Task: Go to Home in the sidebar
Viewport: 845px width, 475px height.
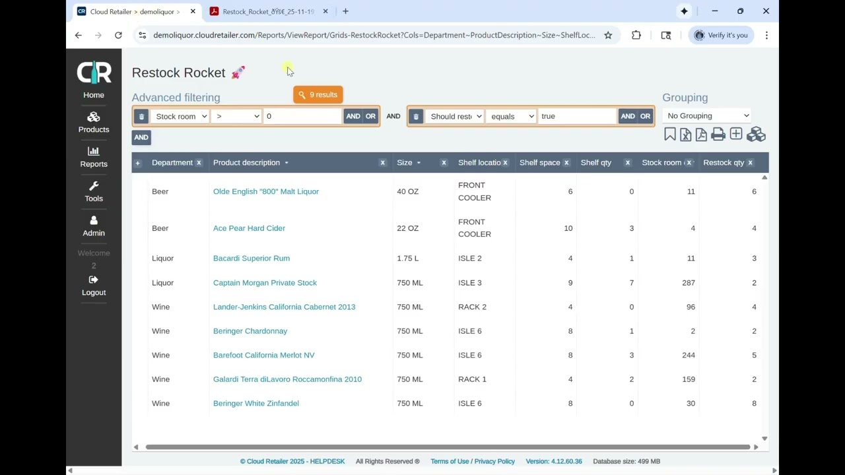Action: (x=94, y=95)
